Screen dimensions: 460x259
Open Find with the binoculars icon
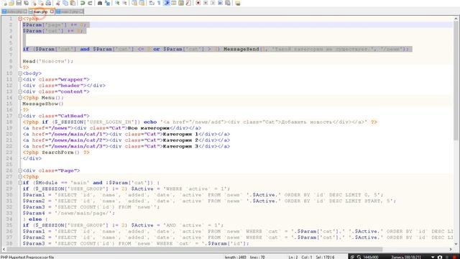[100, 3]
